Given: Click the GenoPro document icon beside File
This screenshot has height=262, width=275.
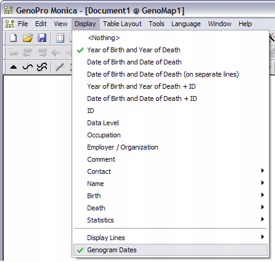Looking at the screenshot, I should tap(10, 24).
